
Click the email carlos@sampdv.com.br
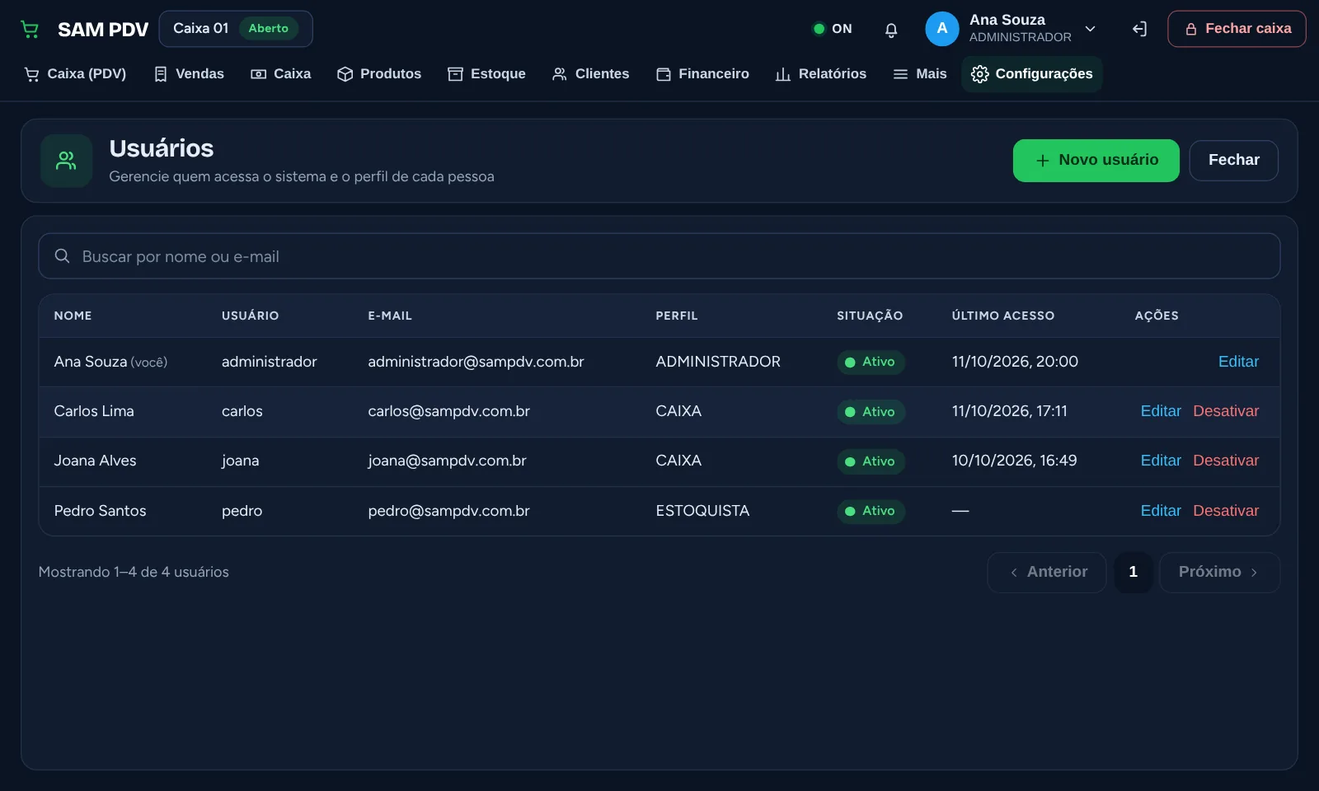tap(448, 411)
